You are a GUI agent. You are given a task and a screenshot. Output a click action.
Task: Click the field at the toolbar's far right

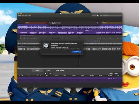coord(112,15)
